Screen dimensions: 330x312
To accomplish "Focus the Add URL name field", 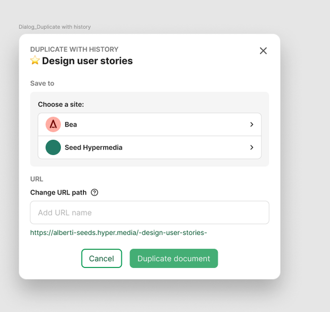I will [x=149, y=213].
